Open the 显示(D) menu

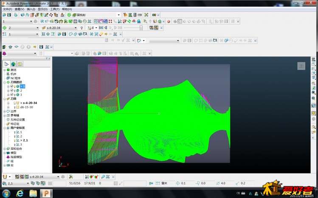(42, 9)
